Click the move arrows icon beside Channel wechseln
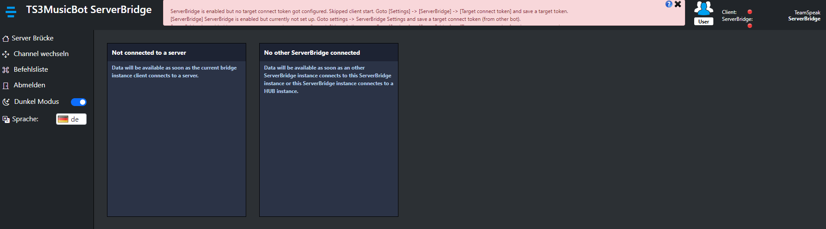Viewport: 826px width, 229px height. (x=6, y=54)
